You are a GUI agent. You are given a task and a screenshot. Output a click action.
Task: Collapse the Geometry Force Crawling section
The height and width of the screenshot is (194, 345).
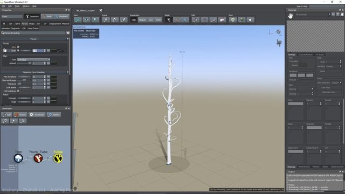coord(67,72)
